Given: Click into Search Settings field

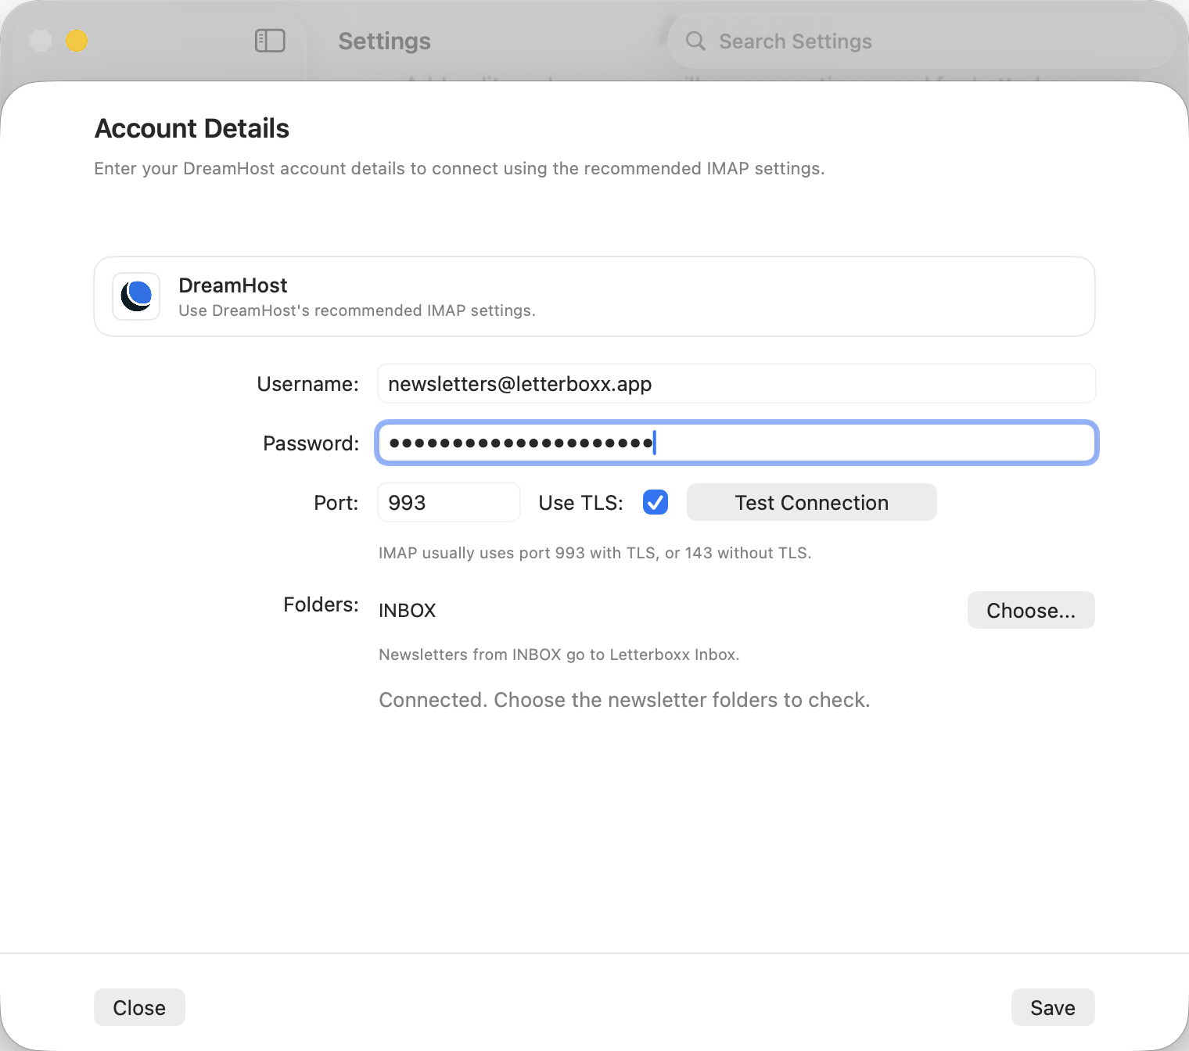Looking at the screenshot, I should (921, 41).
